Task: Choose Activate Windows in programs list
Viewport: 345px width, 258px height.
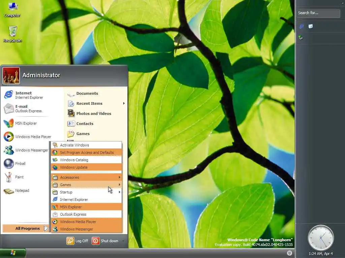Action: 87,145
